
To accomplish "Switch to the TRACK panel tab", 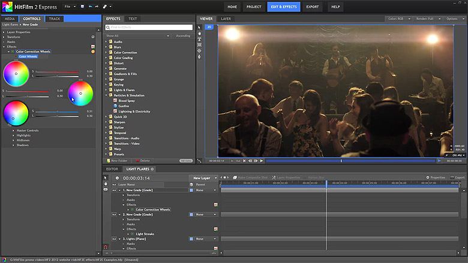I will click(x=55, y=19).
